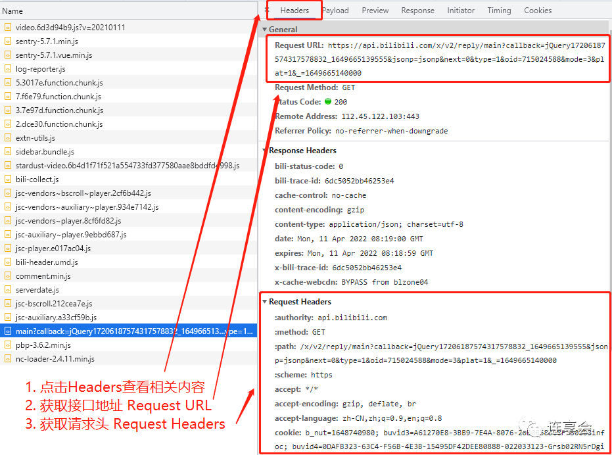612x455 pixels.
Task: Click the content-type application/json header
Action: point(369,224)
